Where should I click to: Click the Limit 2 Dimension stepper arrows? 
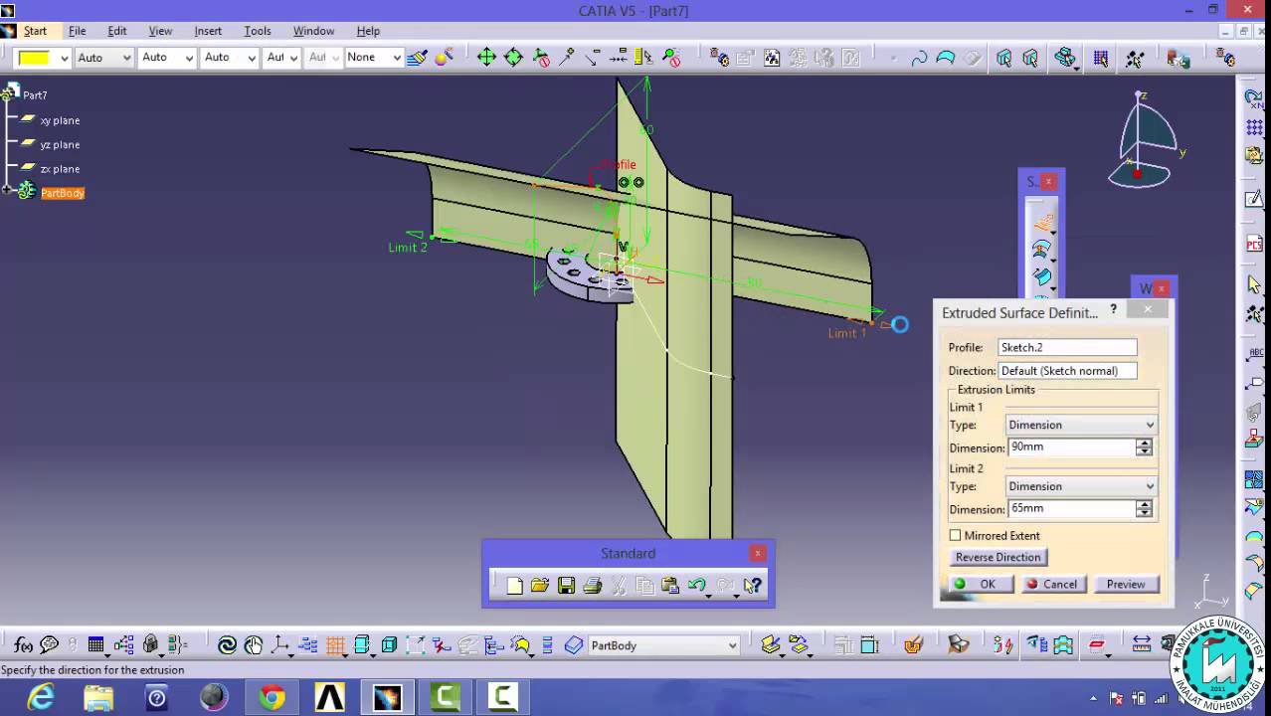tap(1144, 509)
